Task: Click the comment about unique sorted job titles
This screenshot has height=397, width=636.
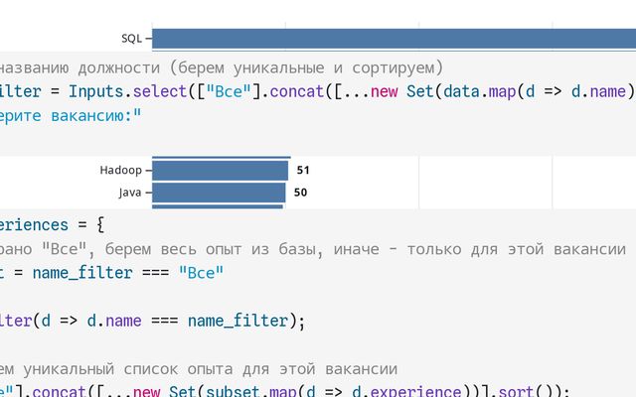Action: coord(222,67)
